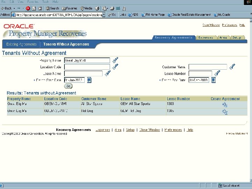Open the Edit menu
252x189 pixels.
12,2
